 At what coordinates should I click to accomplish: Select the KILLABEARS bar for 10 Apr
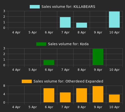click(114, 20)
